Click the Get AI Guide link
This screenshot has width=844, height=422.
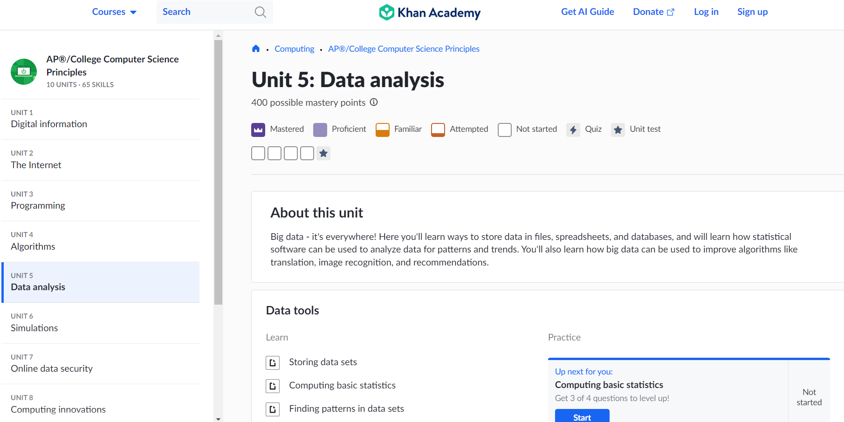588,12
